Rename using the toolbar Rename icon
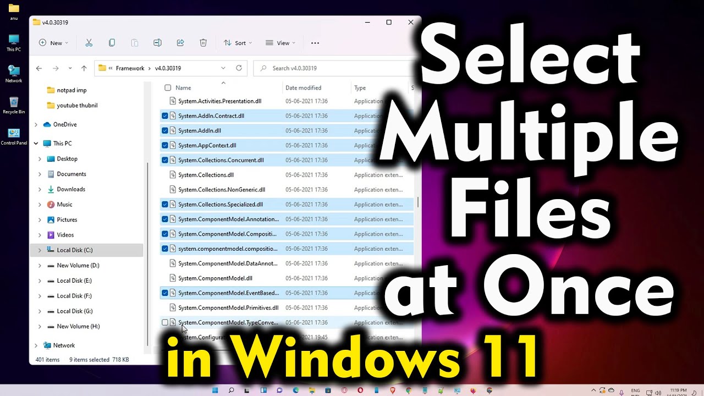The width and height of the screenshot is (704, 396). (157, 43)
